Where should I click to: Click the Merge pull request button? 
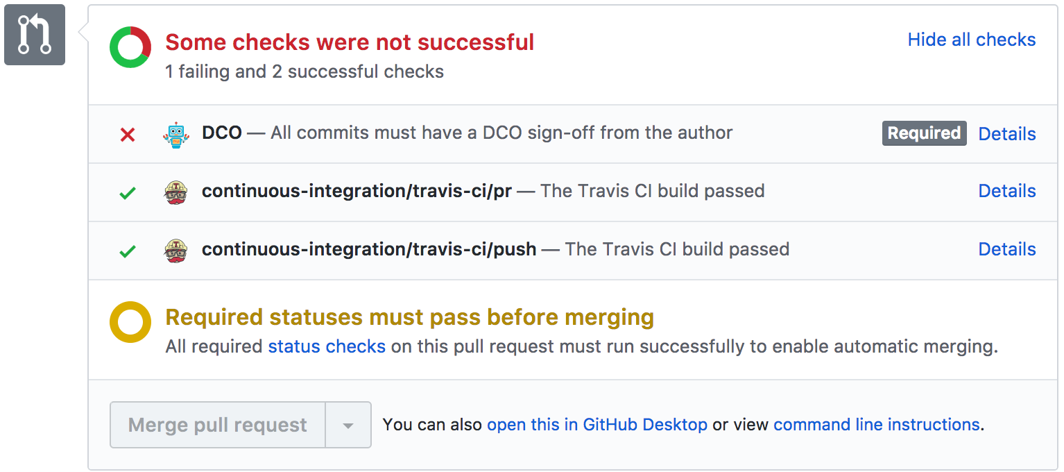(x=217, y=424)
